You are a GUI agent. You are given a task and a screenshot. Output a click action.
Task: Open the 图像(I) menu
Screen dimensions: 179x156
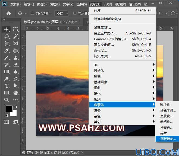coord(42,4)
